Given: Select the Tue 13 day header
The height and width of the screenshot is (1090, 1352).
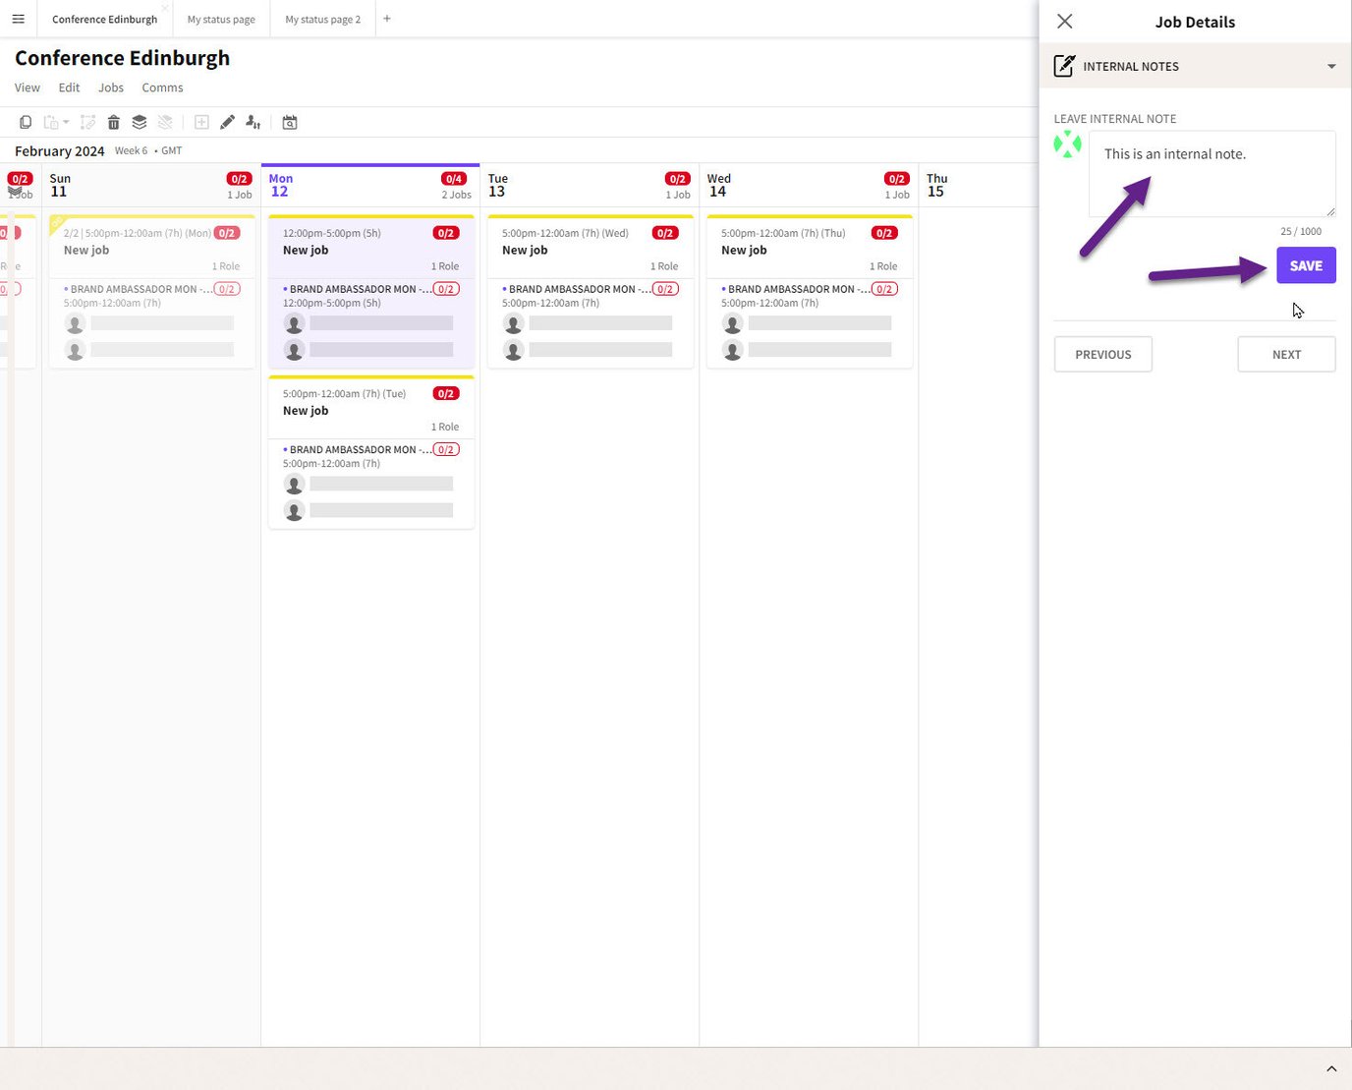Looking at the screenshot, I should pos(590,186).
